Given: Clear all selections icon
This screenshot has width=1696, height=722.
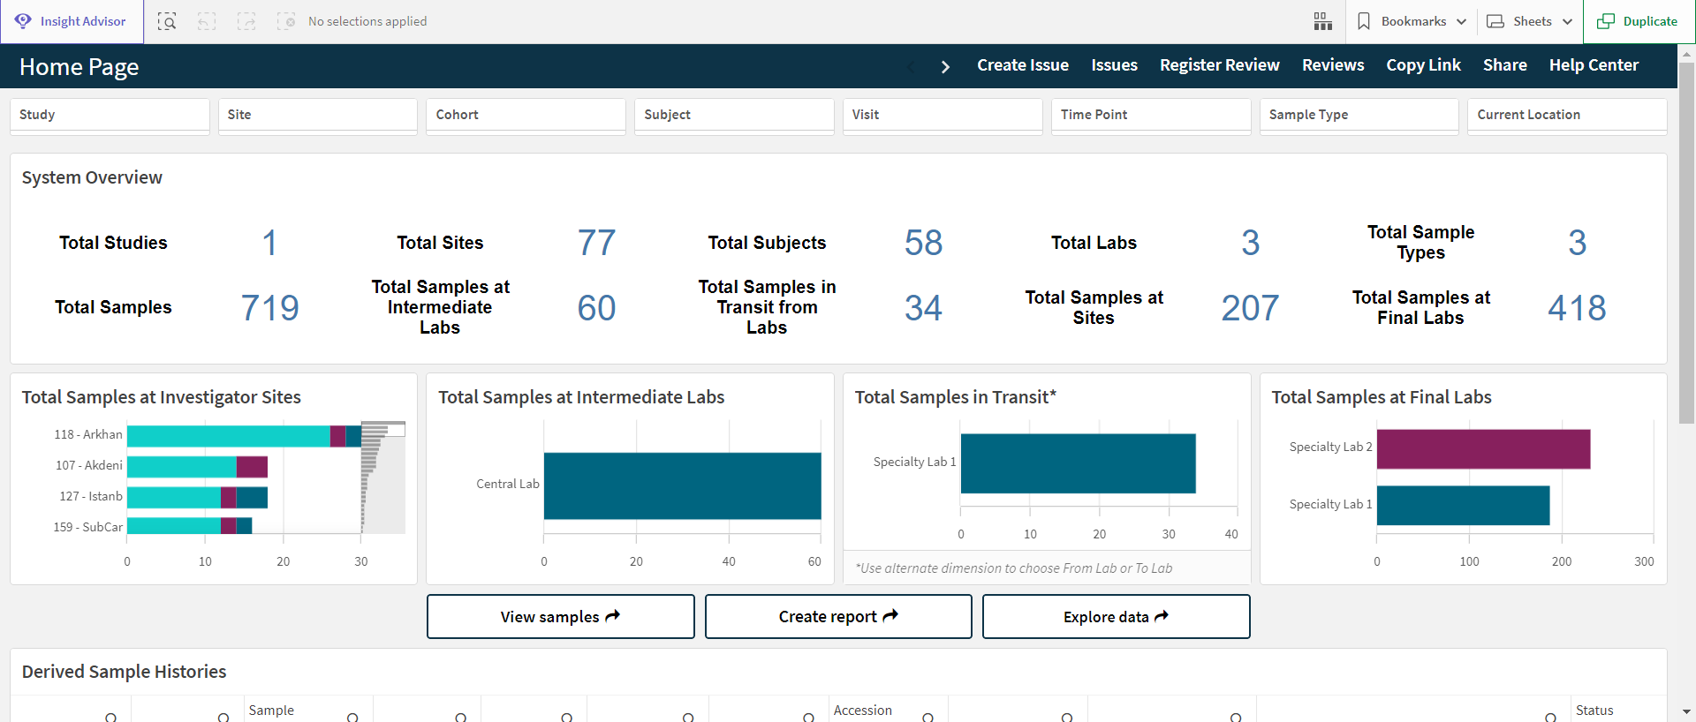Looking at the screenshot, I should click(x=286, y=21).
